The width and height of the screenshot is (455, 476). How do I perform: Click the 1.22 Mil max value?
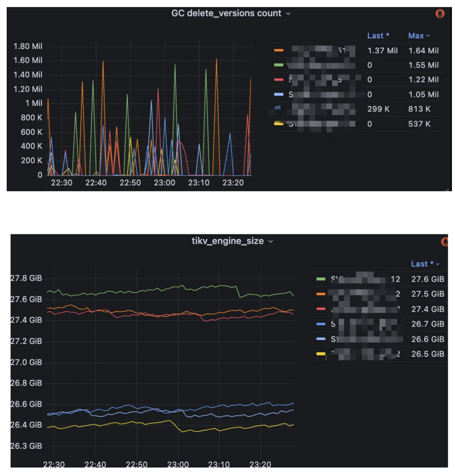click(x=423, y=80)
